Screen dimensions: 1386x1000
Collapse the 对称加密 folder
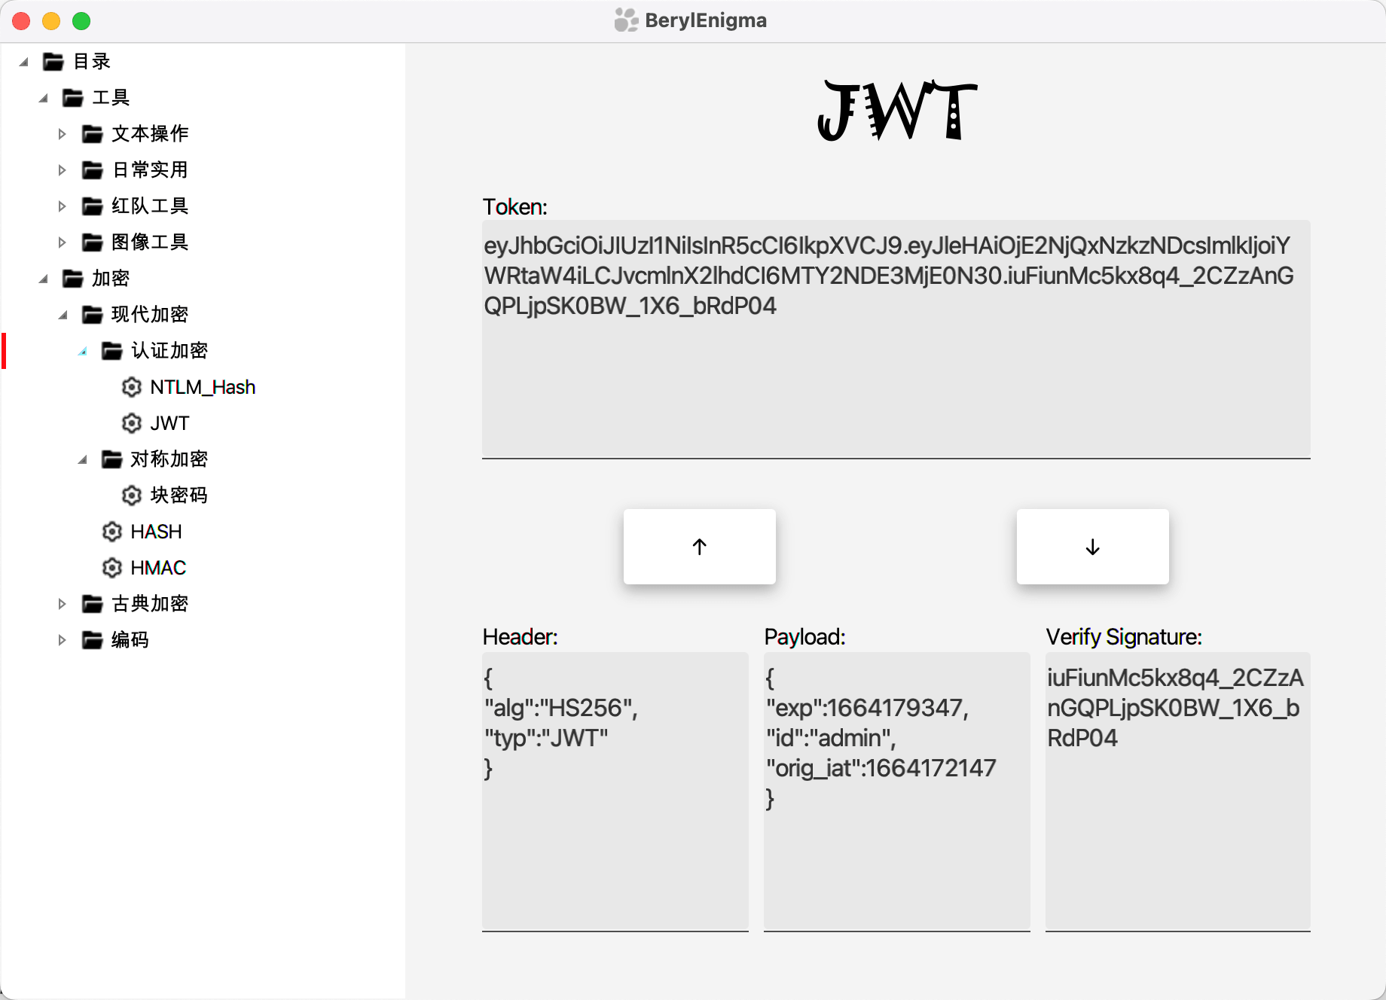click(83, 459)
